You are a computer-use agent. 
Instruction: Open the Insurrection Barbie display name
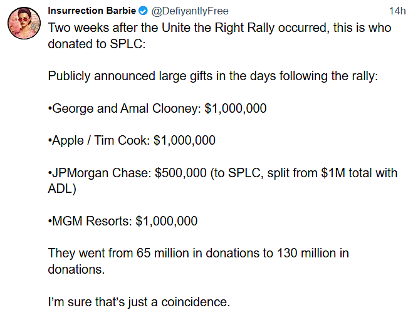pyautogui.click(x=91, y=11)
